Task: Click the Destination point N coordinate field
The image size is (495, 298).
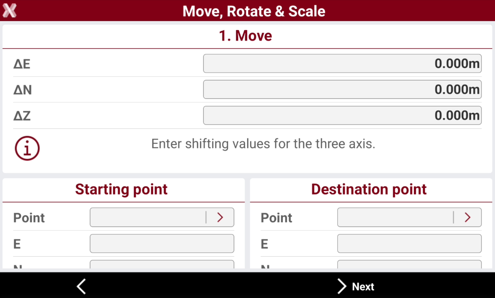Action: (409, 265)
